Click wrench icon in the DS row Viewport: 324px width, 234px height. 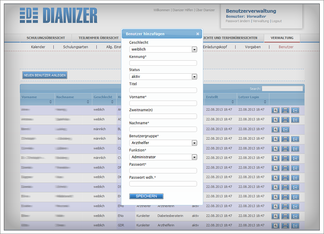275,187
